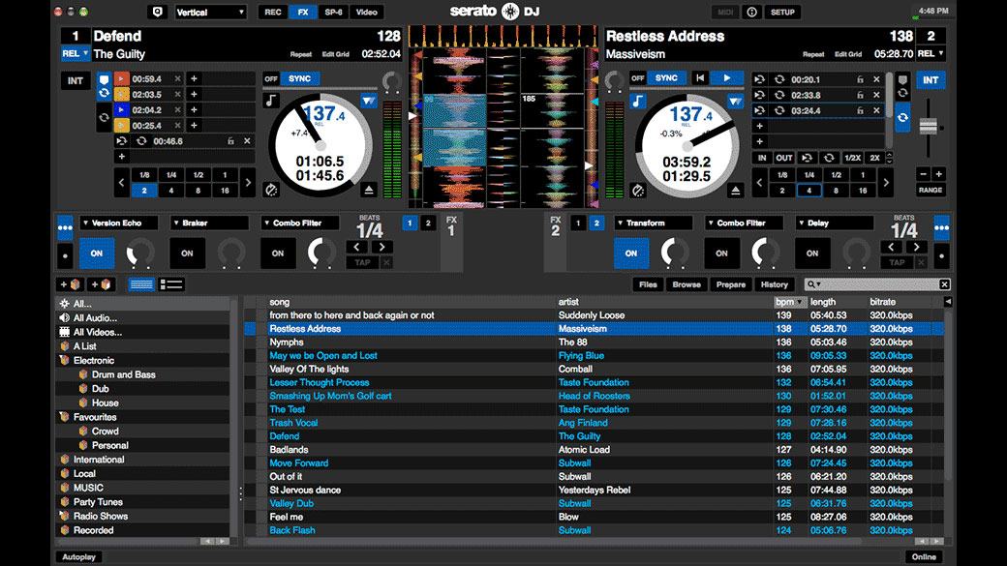Viewport: 1007px width, 566px height.
Task: Open the SETUP screen
Action: pos(782,13)
